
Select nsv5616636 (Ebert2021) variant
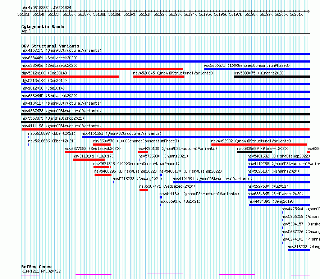point(52,141)
